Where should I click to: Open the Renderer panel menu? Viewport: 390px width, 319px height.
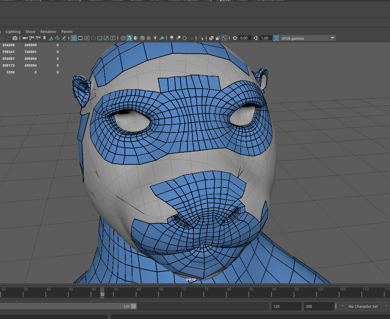tap(48, 32)
